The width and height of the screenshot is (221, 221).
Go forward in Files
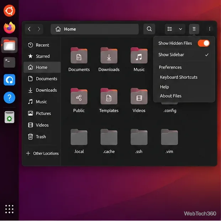point(39,29)
